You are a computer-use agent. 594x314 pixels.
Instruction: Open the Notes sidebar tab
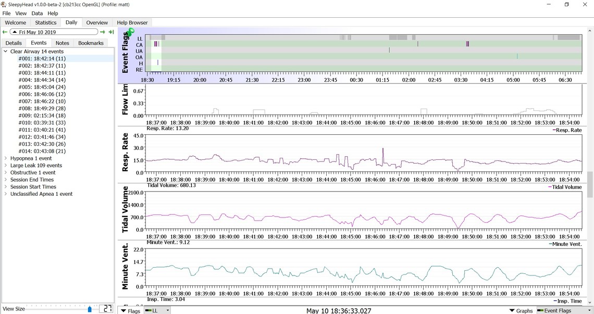[63, 43]
